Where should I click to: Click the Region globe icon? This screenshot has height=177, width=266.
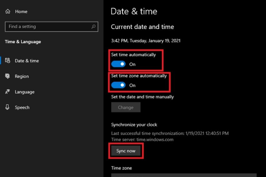click(x=8, y=76)
